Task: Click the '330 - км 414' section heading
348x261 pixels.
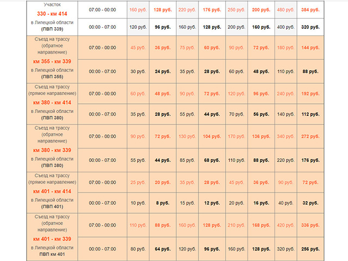Action: point(52,14)
